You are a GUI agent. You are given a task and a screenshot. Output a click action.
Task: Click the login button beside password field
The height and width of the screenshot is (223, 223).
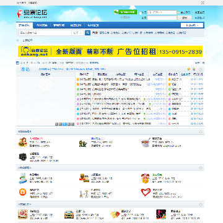click(x=185, y=18)
